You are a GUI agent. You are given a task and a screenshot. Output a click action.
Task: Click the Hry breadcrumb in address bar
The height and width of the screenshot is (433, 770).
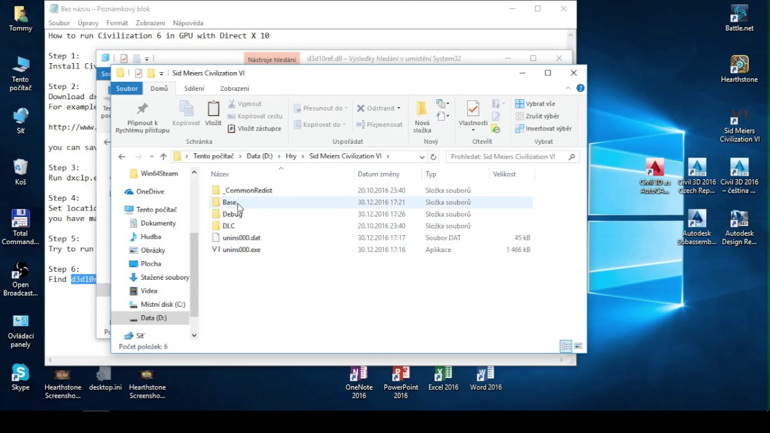click(291, 156)
